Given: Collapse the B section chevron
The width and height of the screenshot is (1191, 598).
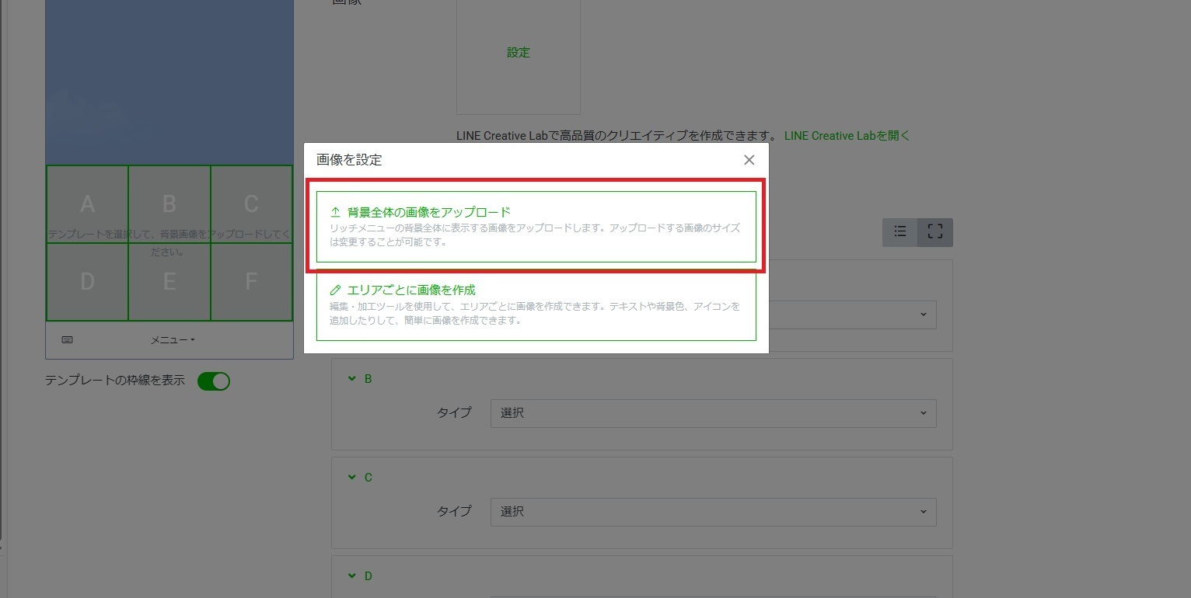Looking at the screenshot, I should (351, 379).
